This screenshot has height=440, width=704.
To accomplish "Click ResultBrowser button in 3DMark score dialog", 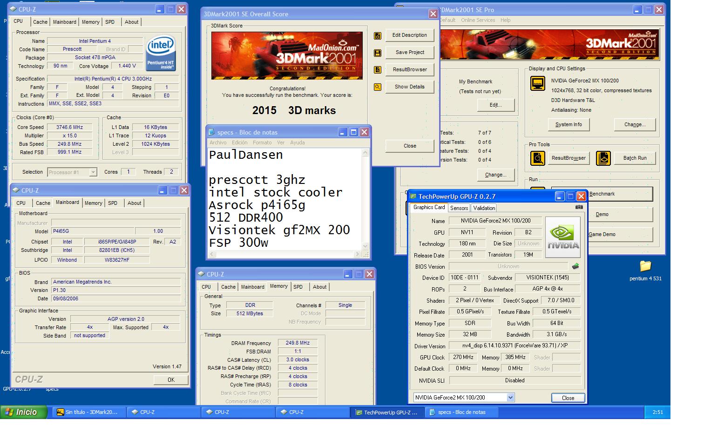I will coord(410,70).
